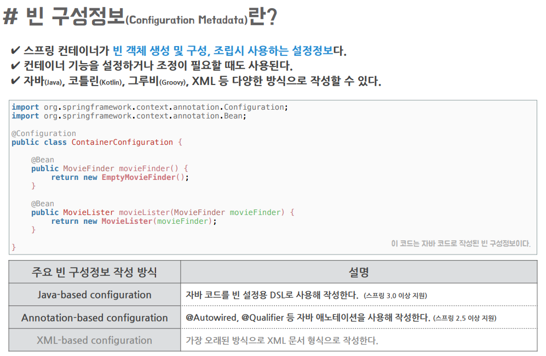This screenshot has width=546, height=356.
Task: Click the 'Annotation-based configuration' cell
Action: click(x=94, y=318)
